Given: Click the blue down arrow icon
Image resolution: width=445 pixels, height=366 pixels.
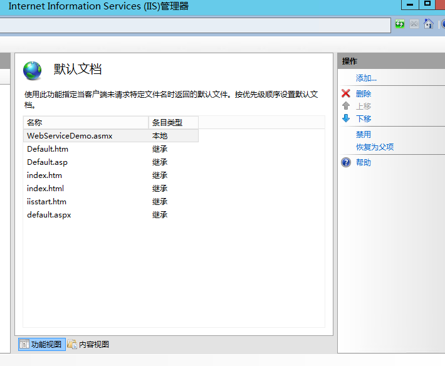Looking at the screenshot, I should [x=346, y=118].
